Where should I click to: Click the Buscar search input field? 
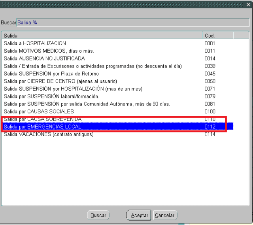click(133, 23)
